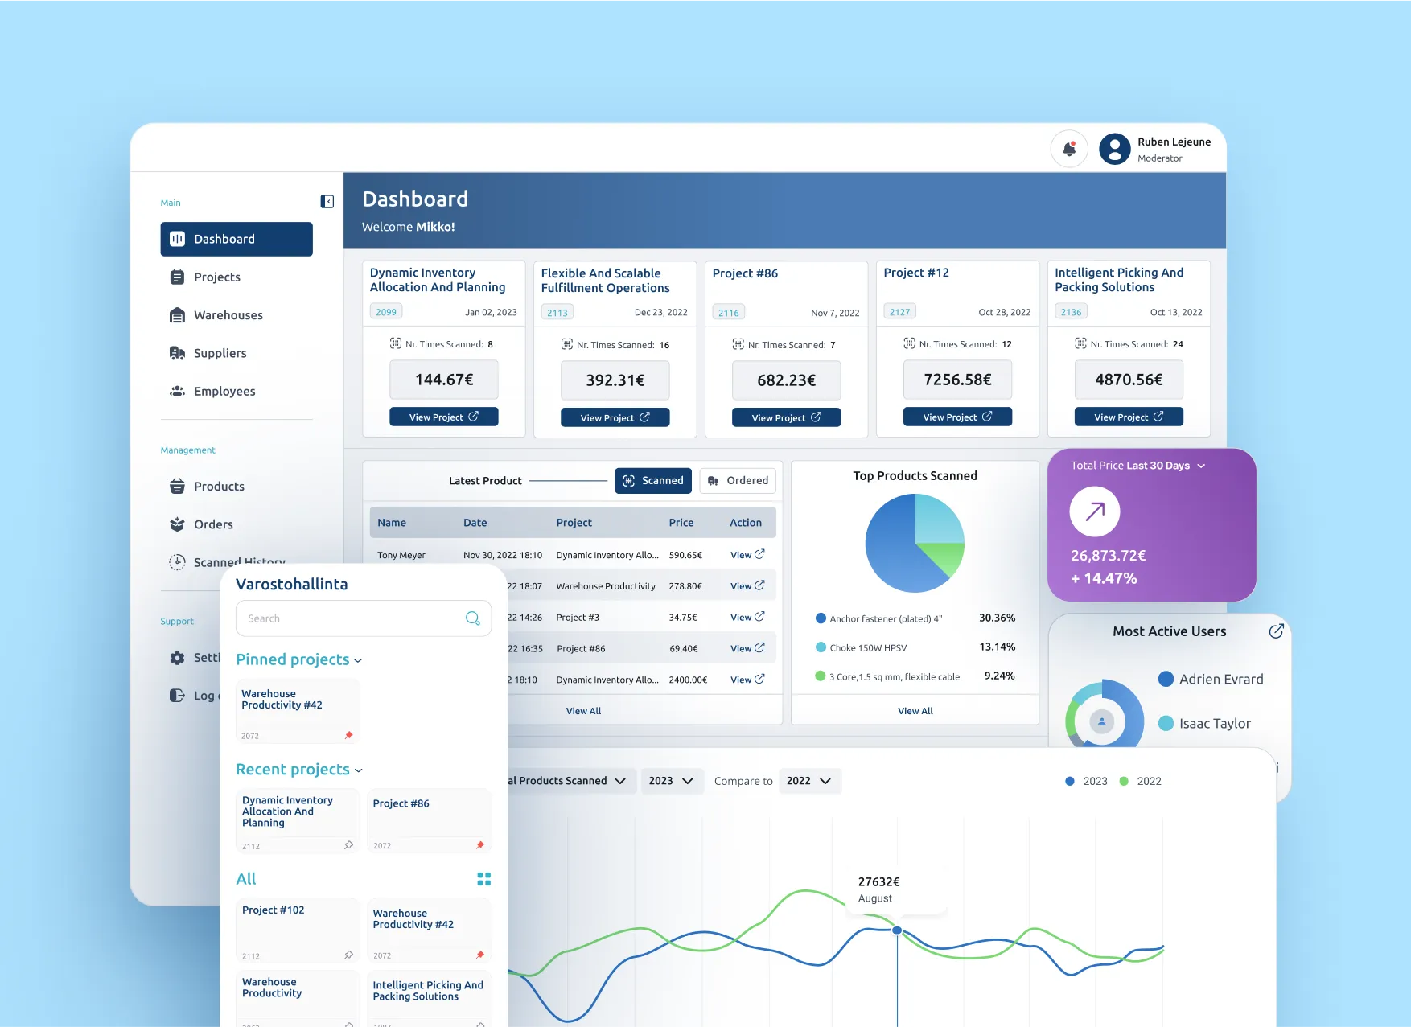The width and height of the screenshot is (1411, 1027).
Task: Click Ruben Lejeune's profile avatar
Action: tap(1114, 149)
